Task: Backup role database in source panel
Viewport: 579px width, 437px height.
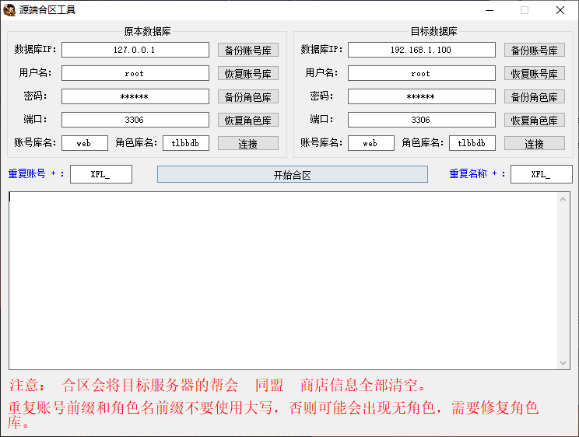Action: pos(248,96)
